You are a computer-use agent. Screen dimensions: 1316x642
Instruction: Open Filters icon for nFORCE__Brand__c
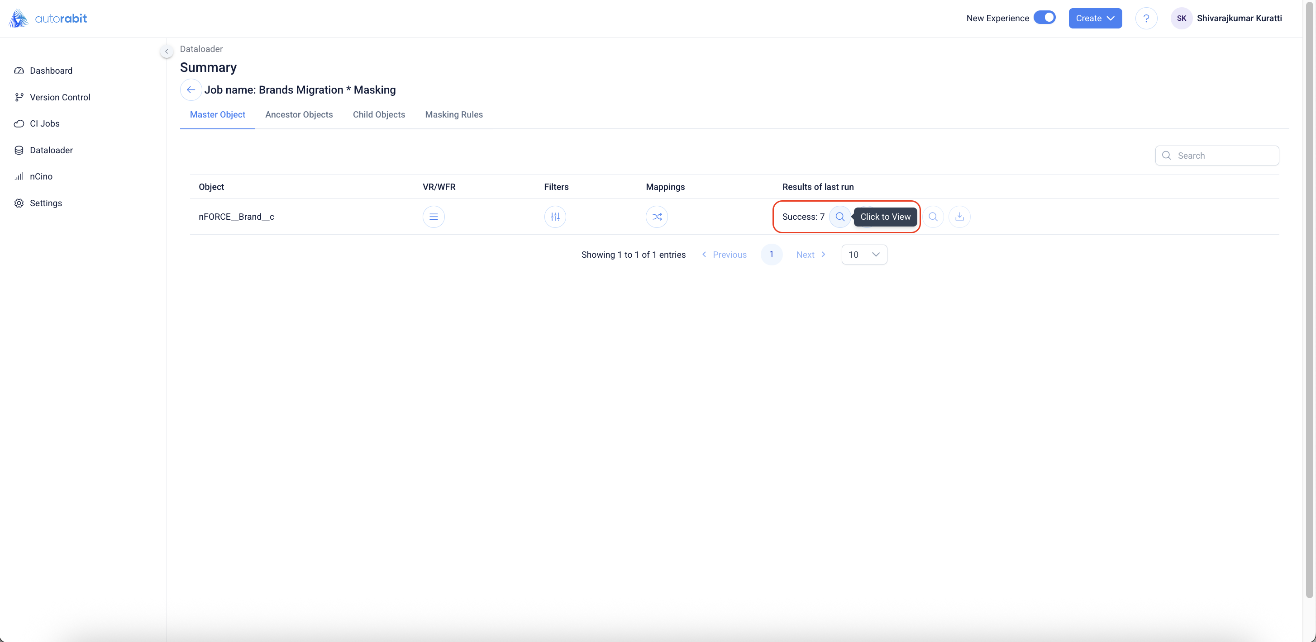coord(555,217)
